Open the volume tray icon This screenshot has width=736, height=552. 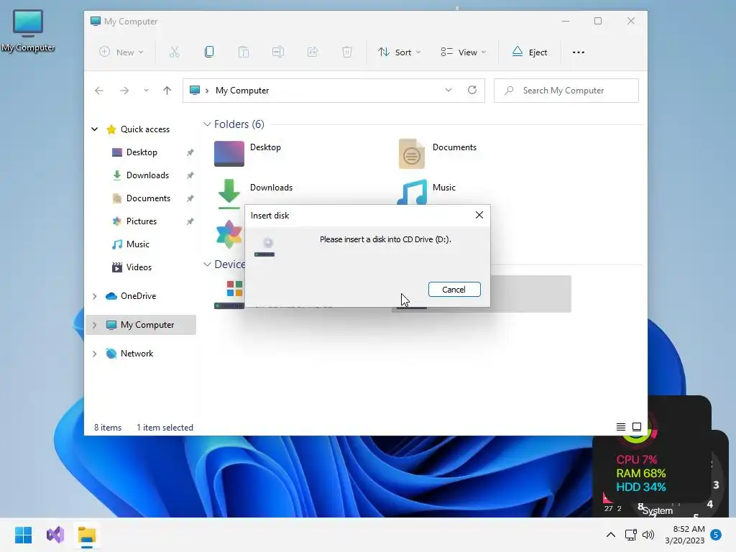coord(648,535)
